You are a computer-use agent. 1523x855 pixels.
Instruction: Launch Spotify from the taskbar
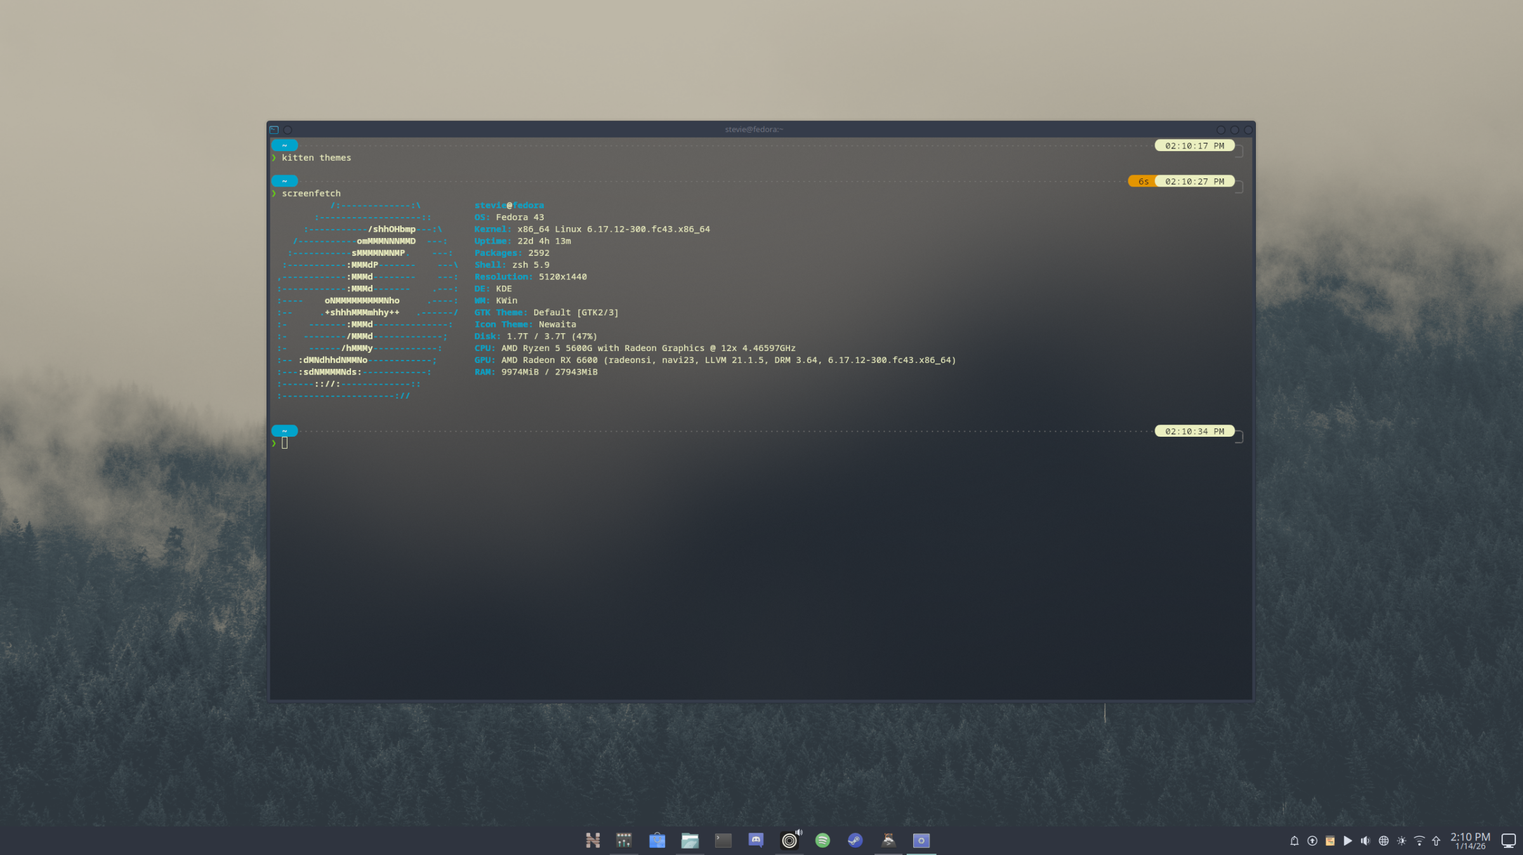tap(823, 840)
